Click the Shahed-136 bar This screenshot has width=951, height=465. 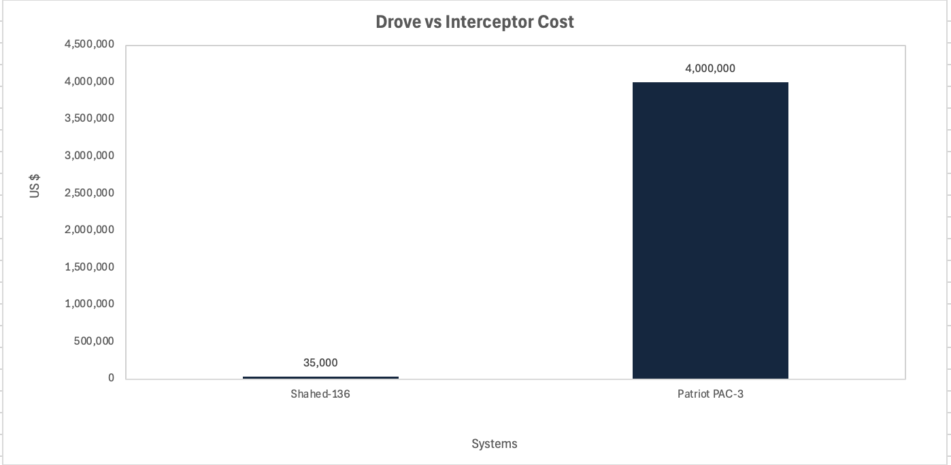tap(320, 377)
